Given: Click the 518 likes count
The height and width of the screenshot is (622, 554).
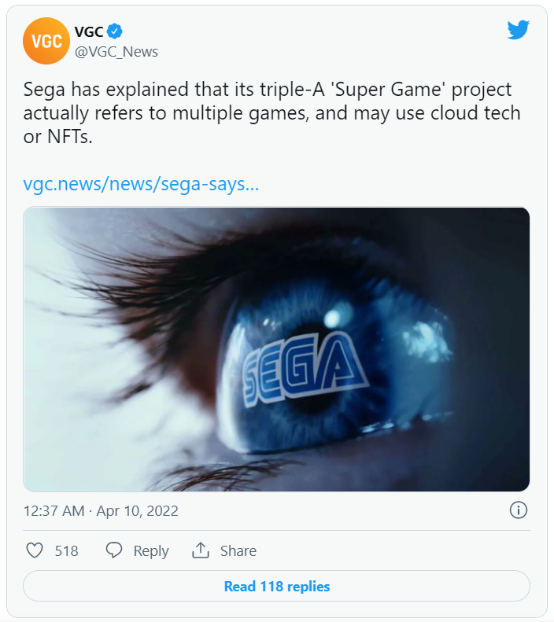Looking at the screenshot, I should [x=67, y=551].
